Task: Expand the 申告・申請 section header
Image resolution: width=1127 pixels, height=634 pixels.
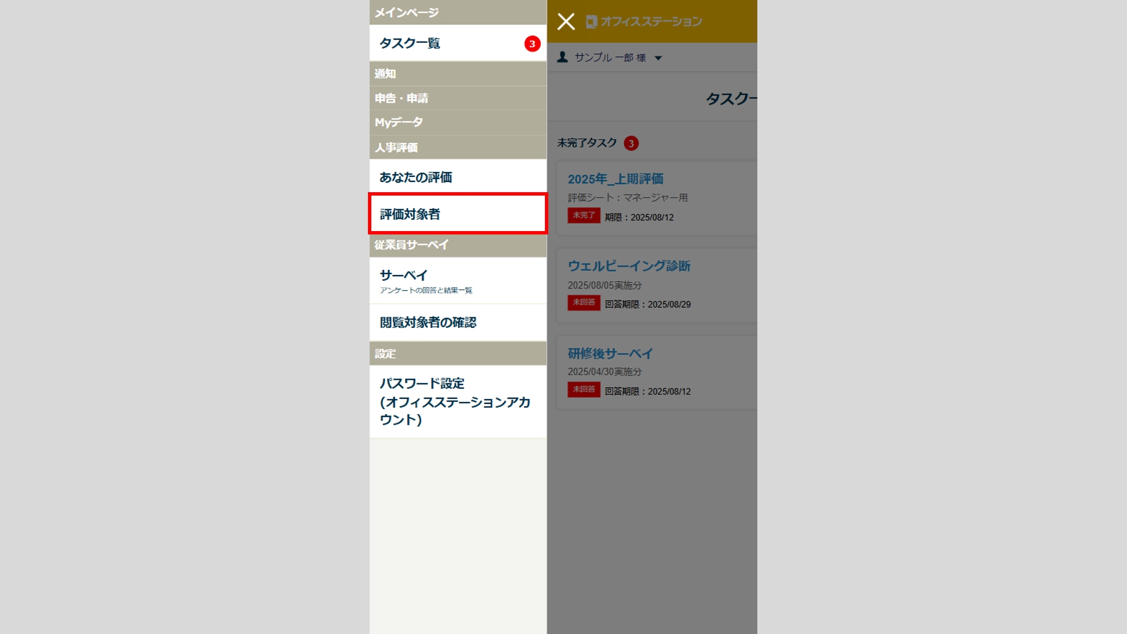Action: [458, 98]
